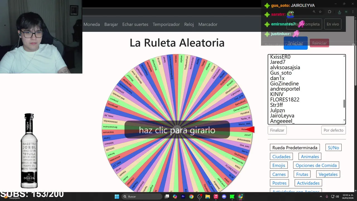
Task: Open the Music app in the taskbar
Action: coord(216,197)
